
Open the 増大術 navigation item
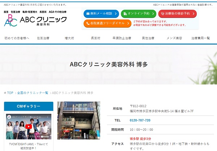[x=69, y=38]
